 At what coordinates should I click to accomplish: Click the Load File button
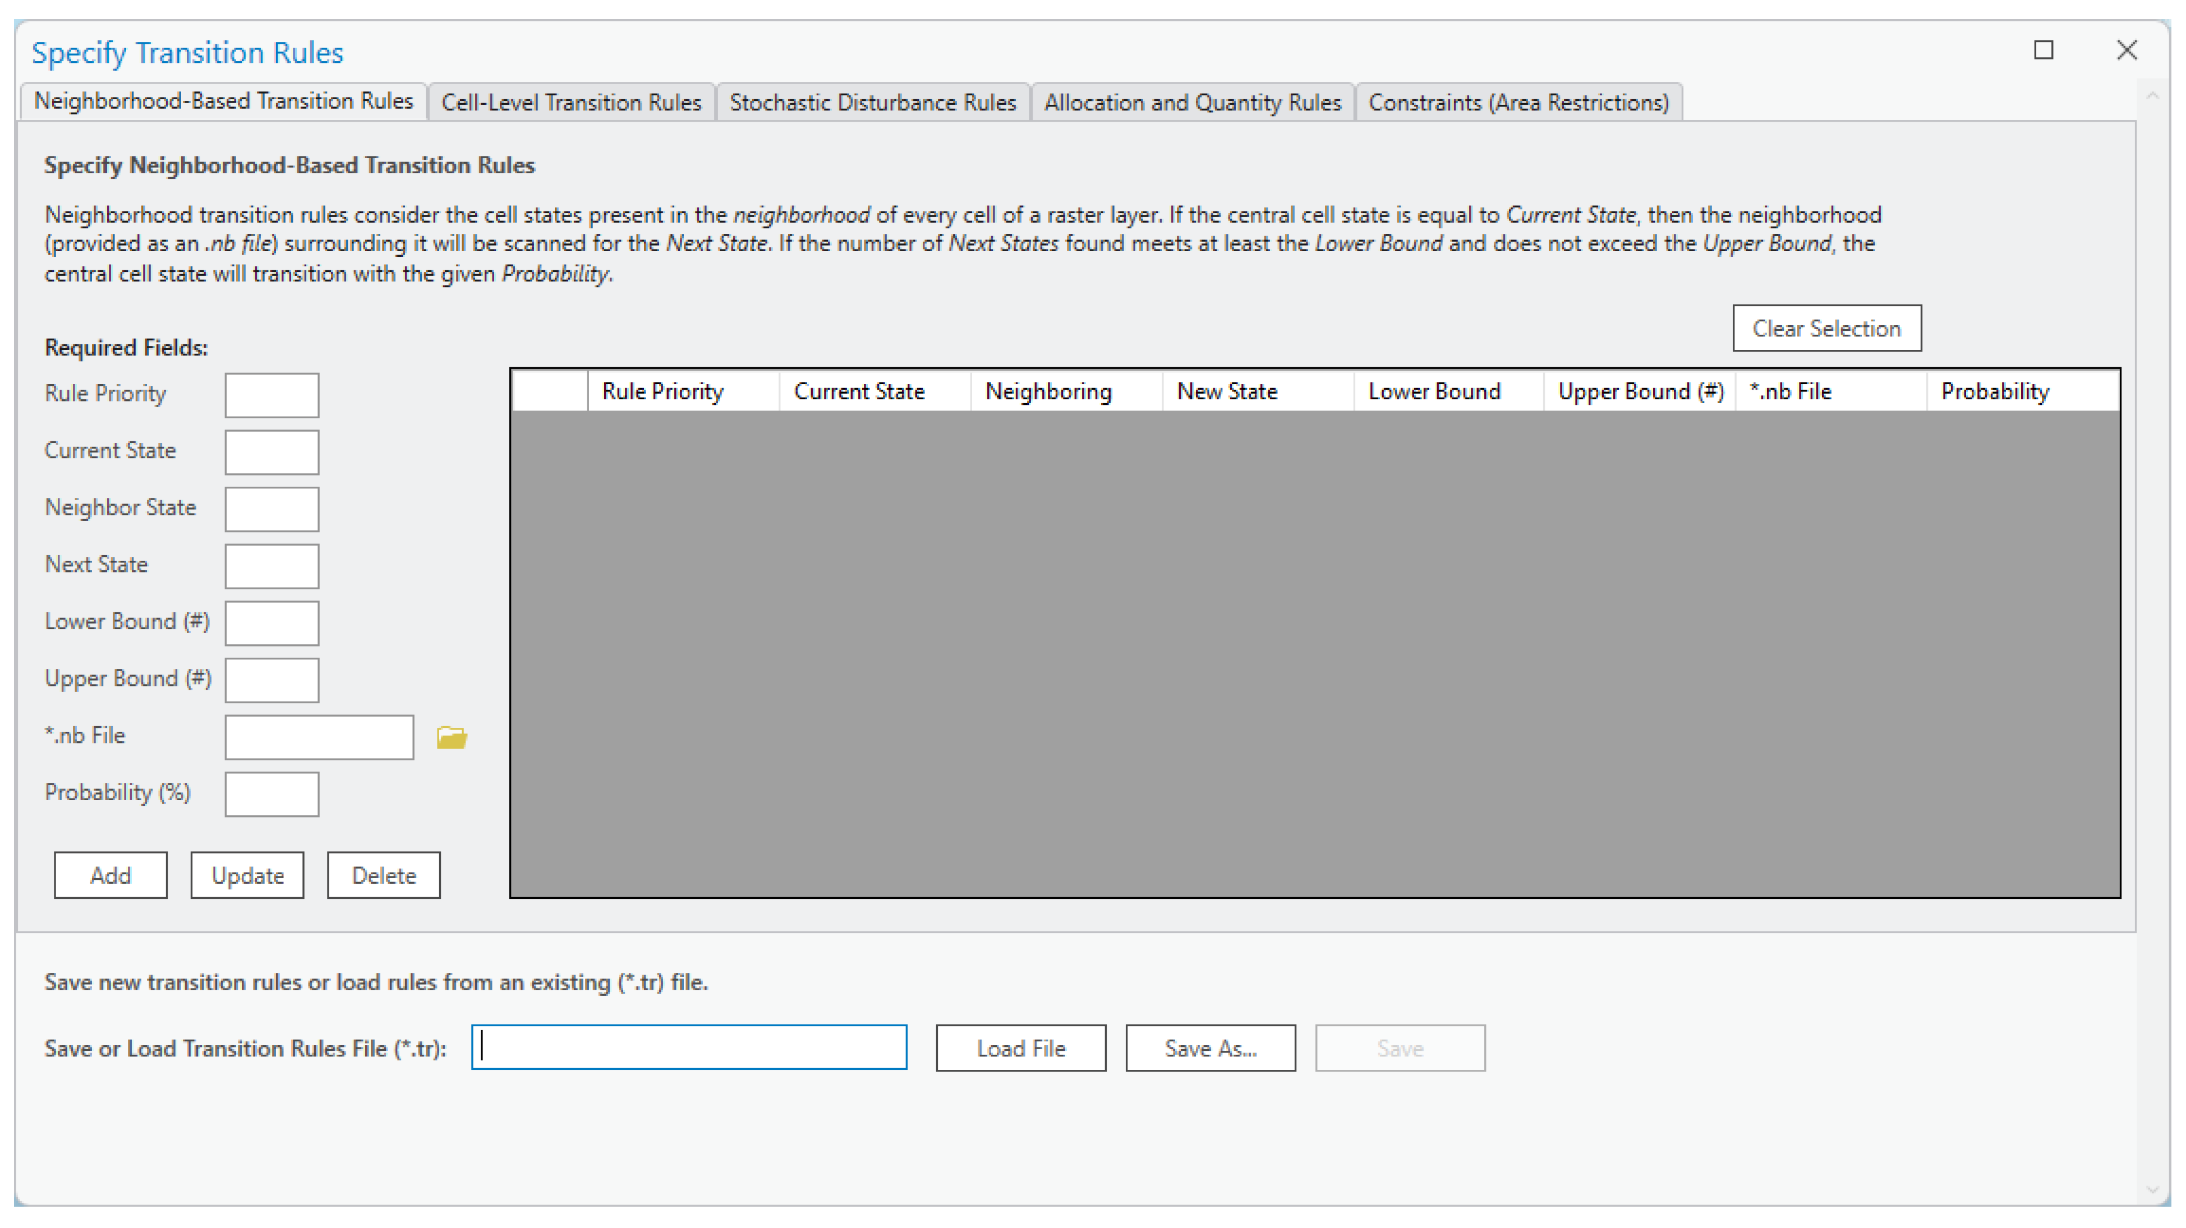click(1020, 1047)
